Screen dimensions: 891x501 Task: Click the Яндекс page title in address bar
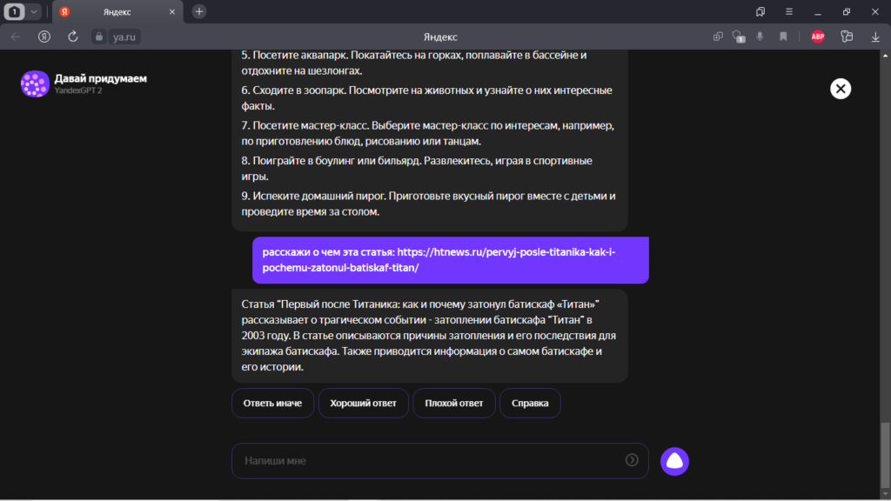coord(440,37)
